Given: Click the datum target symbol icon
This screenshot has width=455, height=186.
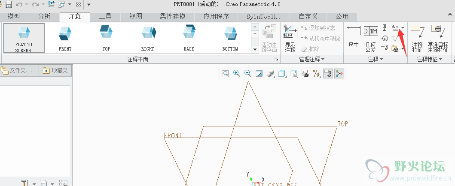Looking at the screenshot, I should 385,38.
